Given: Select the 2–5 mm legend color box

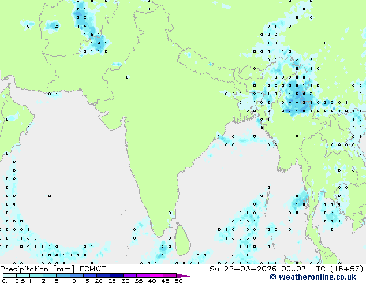Looking at the screenshot, I should pyautogui.click(x=50, y=275).
